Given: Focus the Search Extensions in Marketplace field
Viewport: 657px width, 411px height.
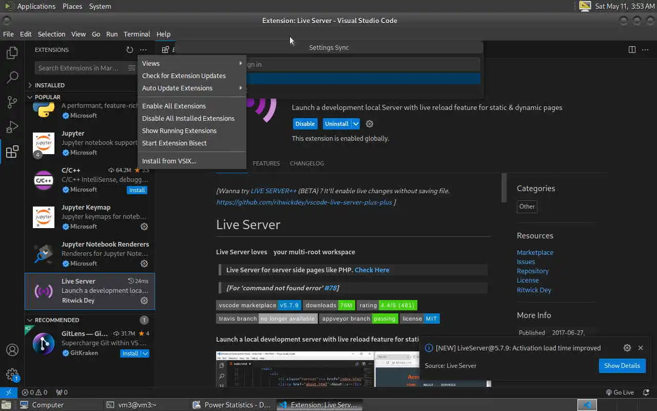Looking at the screenshot, I should pyautogui.click(x=80, y=68).
